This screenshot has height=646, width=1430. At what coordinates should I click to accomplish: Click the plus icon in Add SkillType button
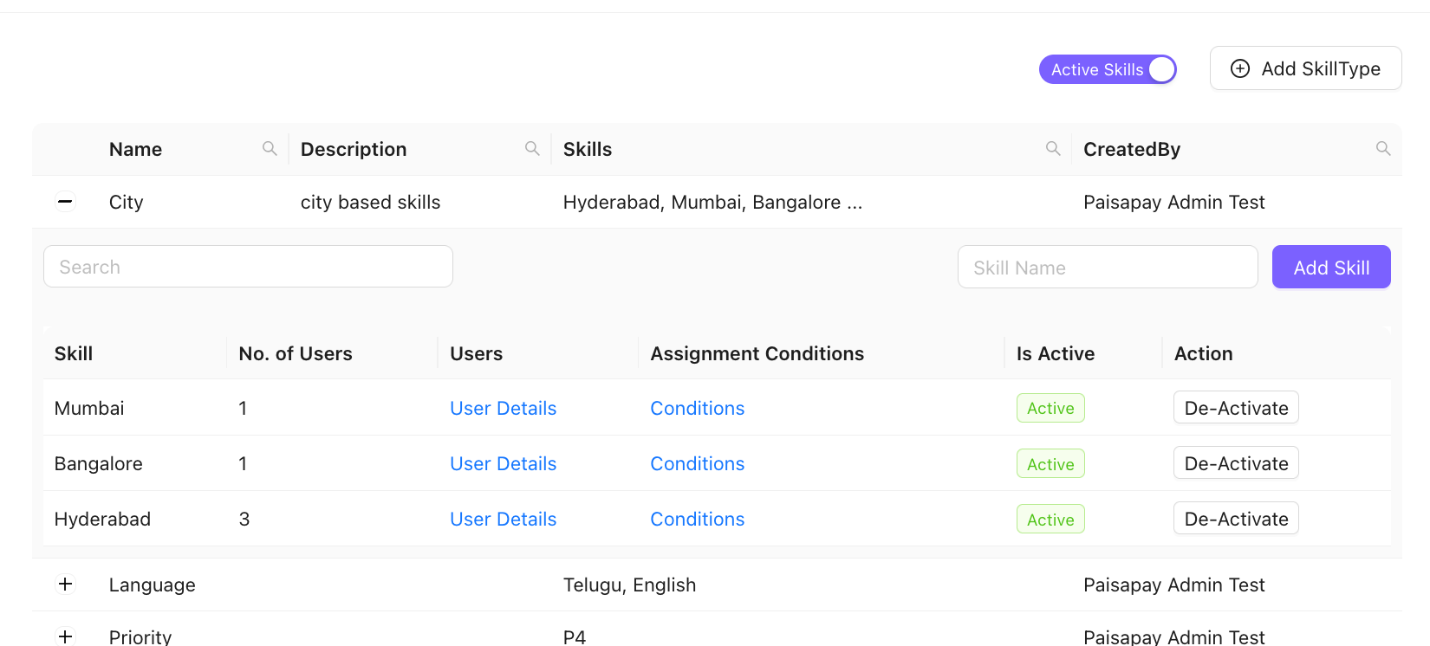click(1240, 68)
